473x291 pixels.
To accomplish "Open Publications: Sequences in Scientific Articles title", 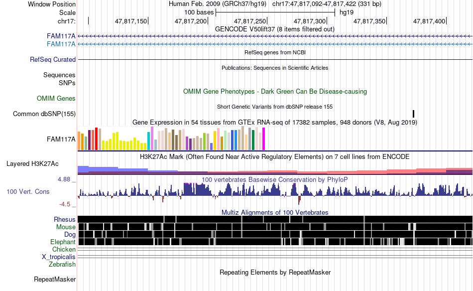I will [x=275, y=68].
